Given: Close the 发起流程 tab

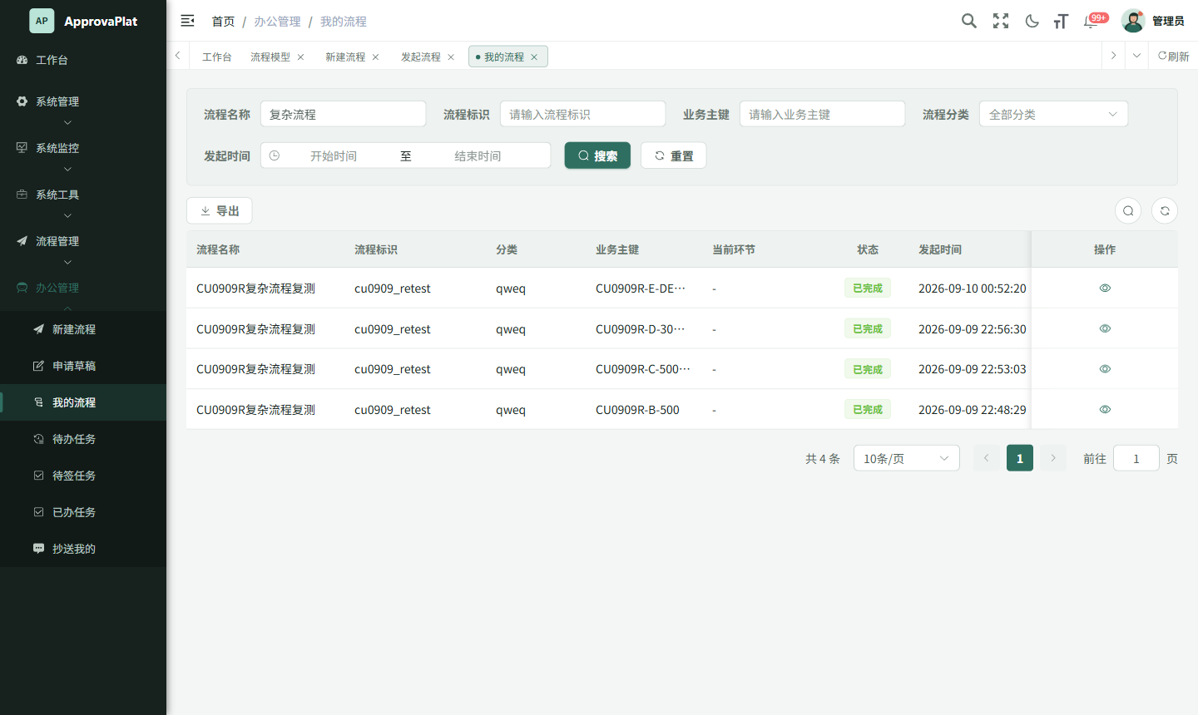Looking at the screenshot, I should pos(451,57).
